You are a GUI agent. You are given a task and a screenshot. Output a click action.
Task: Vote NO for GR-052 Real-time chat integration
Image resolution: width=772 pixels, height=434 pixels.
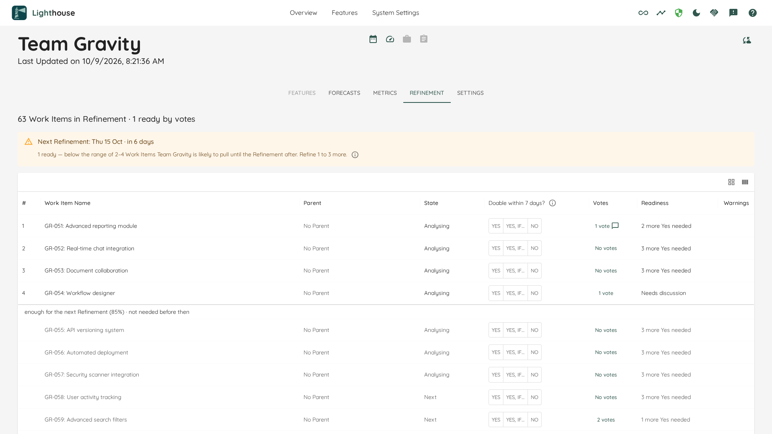point(534,248)
